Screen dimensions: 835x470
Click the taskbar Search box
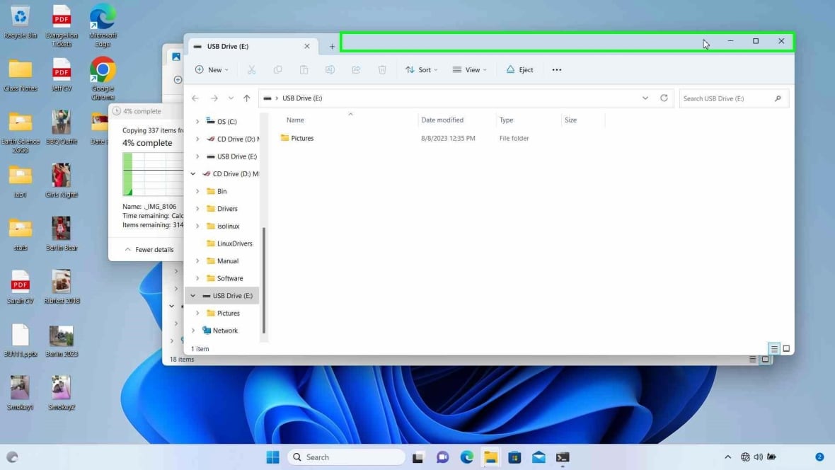(346, 457)
